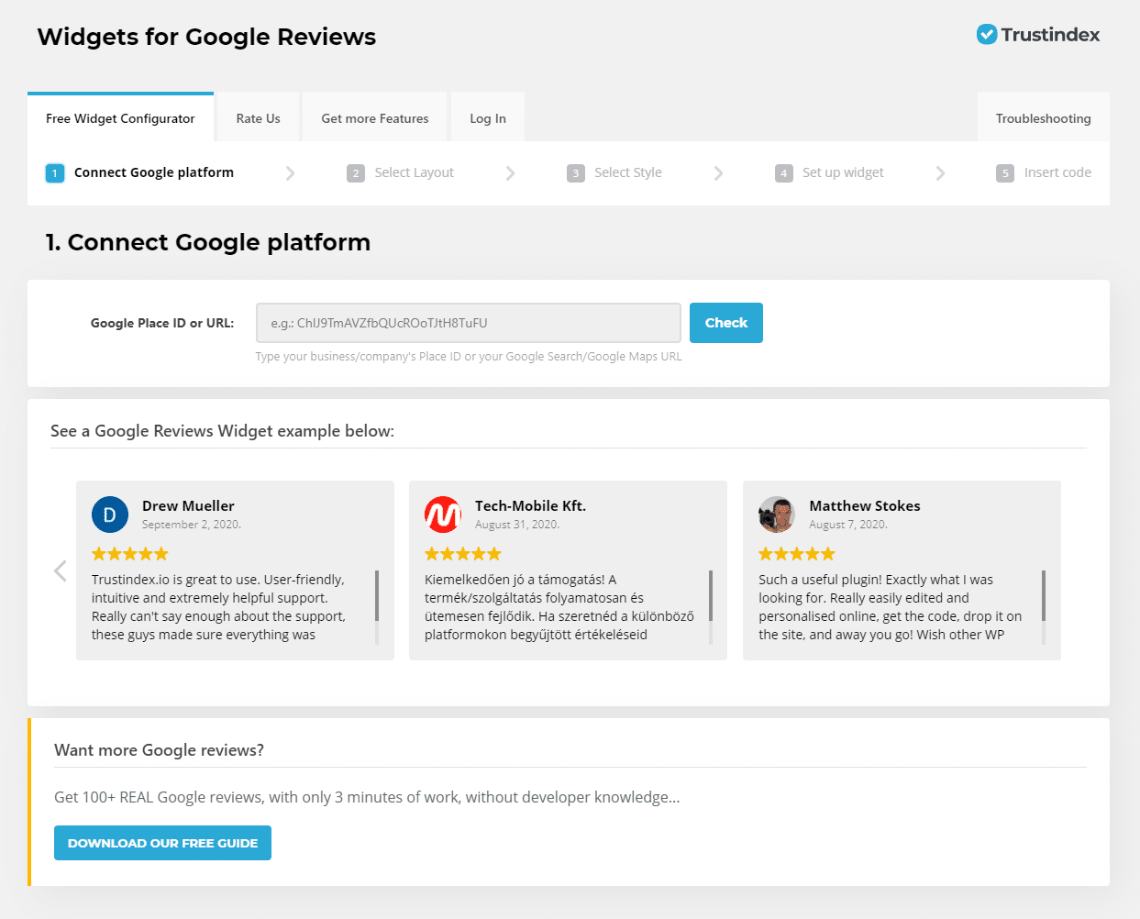Viewport: 1140px width, 919px height.
Task: Select step 1 Connect Google platform badge
Action: [x=55, y=172]
